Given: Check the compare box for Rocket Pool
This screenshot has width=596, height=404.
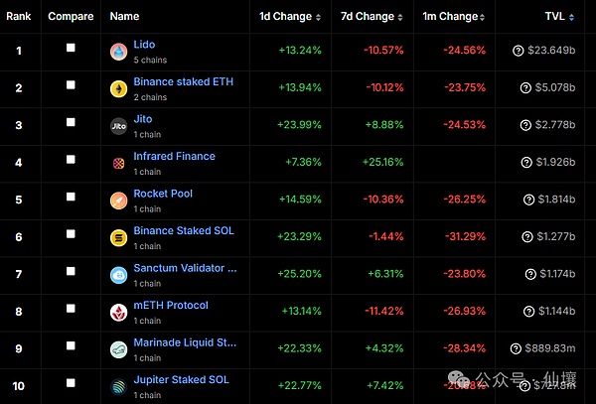Looking at the screenshot, I should pyautogui.click(x=71, y=197).
